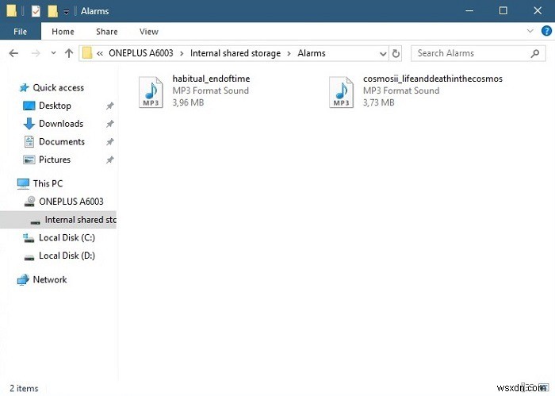This screenshot has width=555, height=396.
Task: Open the Share ribbon tab
Action: (107, 32)
